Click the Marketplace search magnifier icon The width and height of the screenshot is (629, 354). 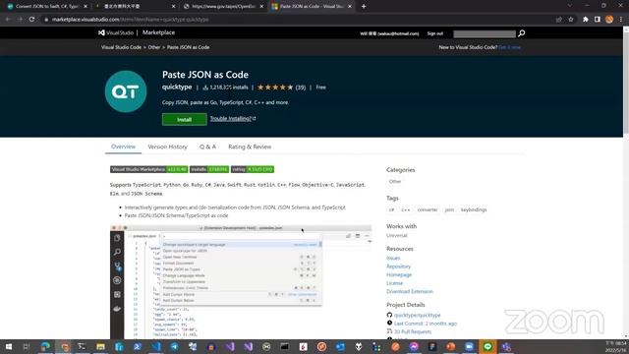click(x=521, y=33)
